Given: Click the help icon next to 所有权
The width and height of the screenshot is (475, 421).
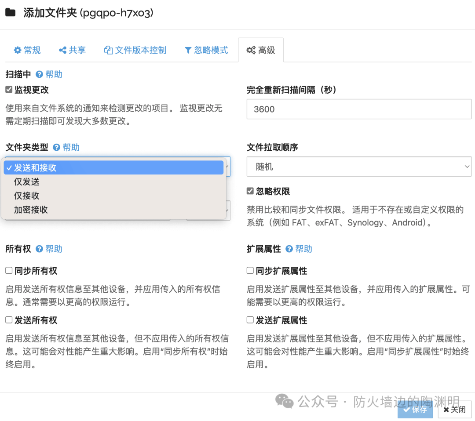Looking at the screenshot, I should pos(39,249).
